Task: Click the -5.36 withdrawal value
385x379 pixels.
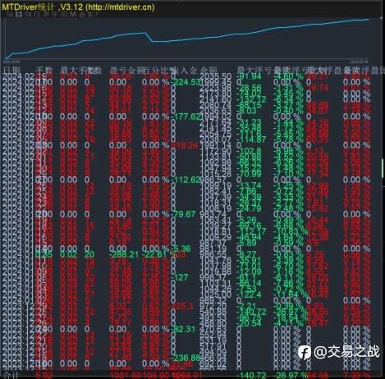Action: 181,249
